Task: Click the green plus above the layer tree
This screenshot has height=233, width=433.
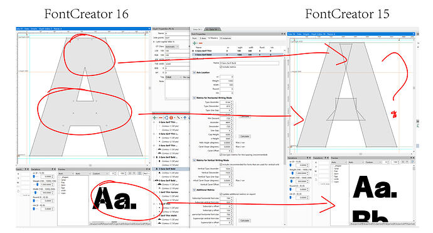Action: coord(155,117)
